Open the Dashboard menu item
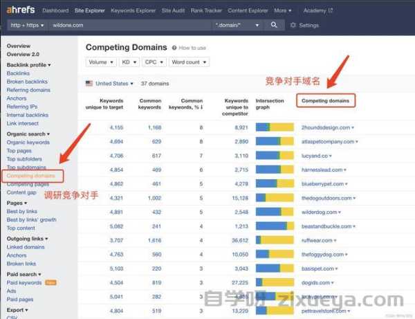This screenshot has width=415, height=319. [x=55, y=10]
